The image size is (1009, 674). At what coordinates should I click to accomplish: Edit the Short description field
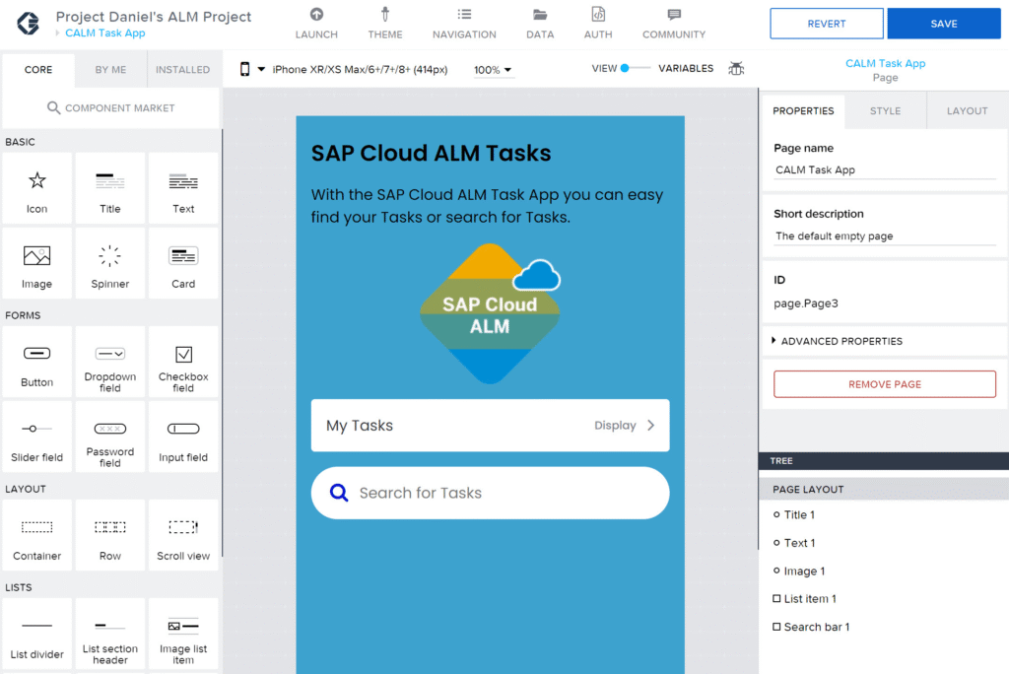pyautogui.click(x=885, y=236)
